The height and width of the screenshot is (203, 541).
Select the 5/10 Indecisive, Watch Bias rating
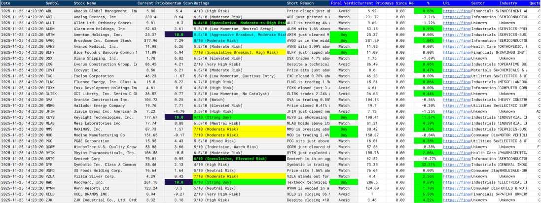pyautogui.click(x=240, y=147)
